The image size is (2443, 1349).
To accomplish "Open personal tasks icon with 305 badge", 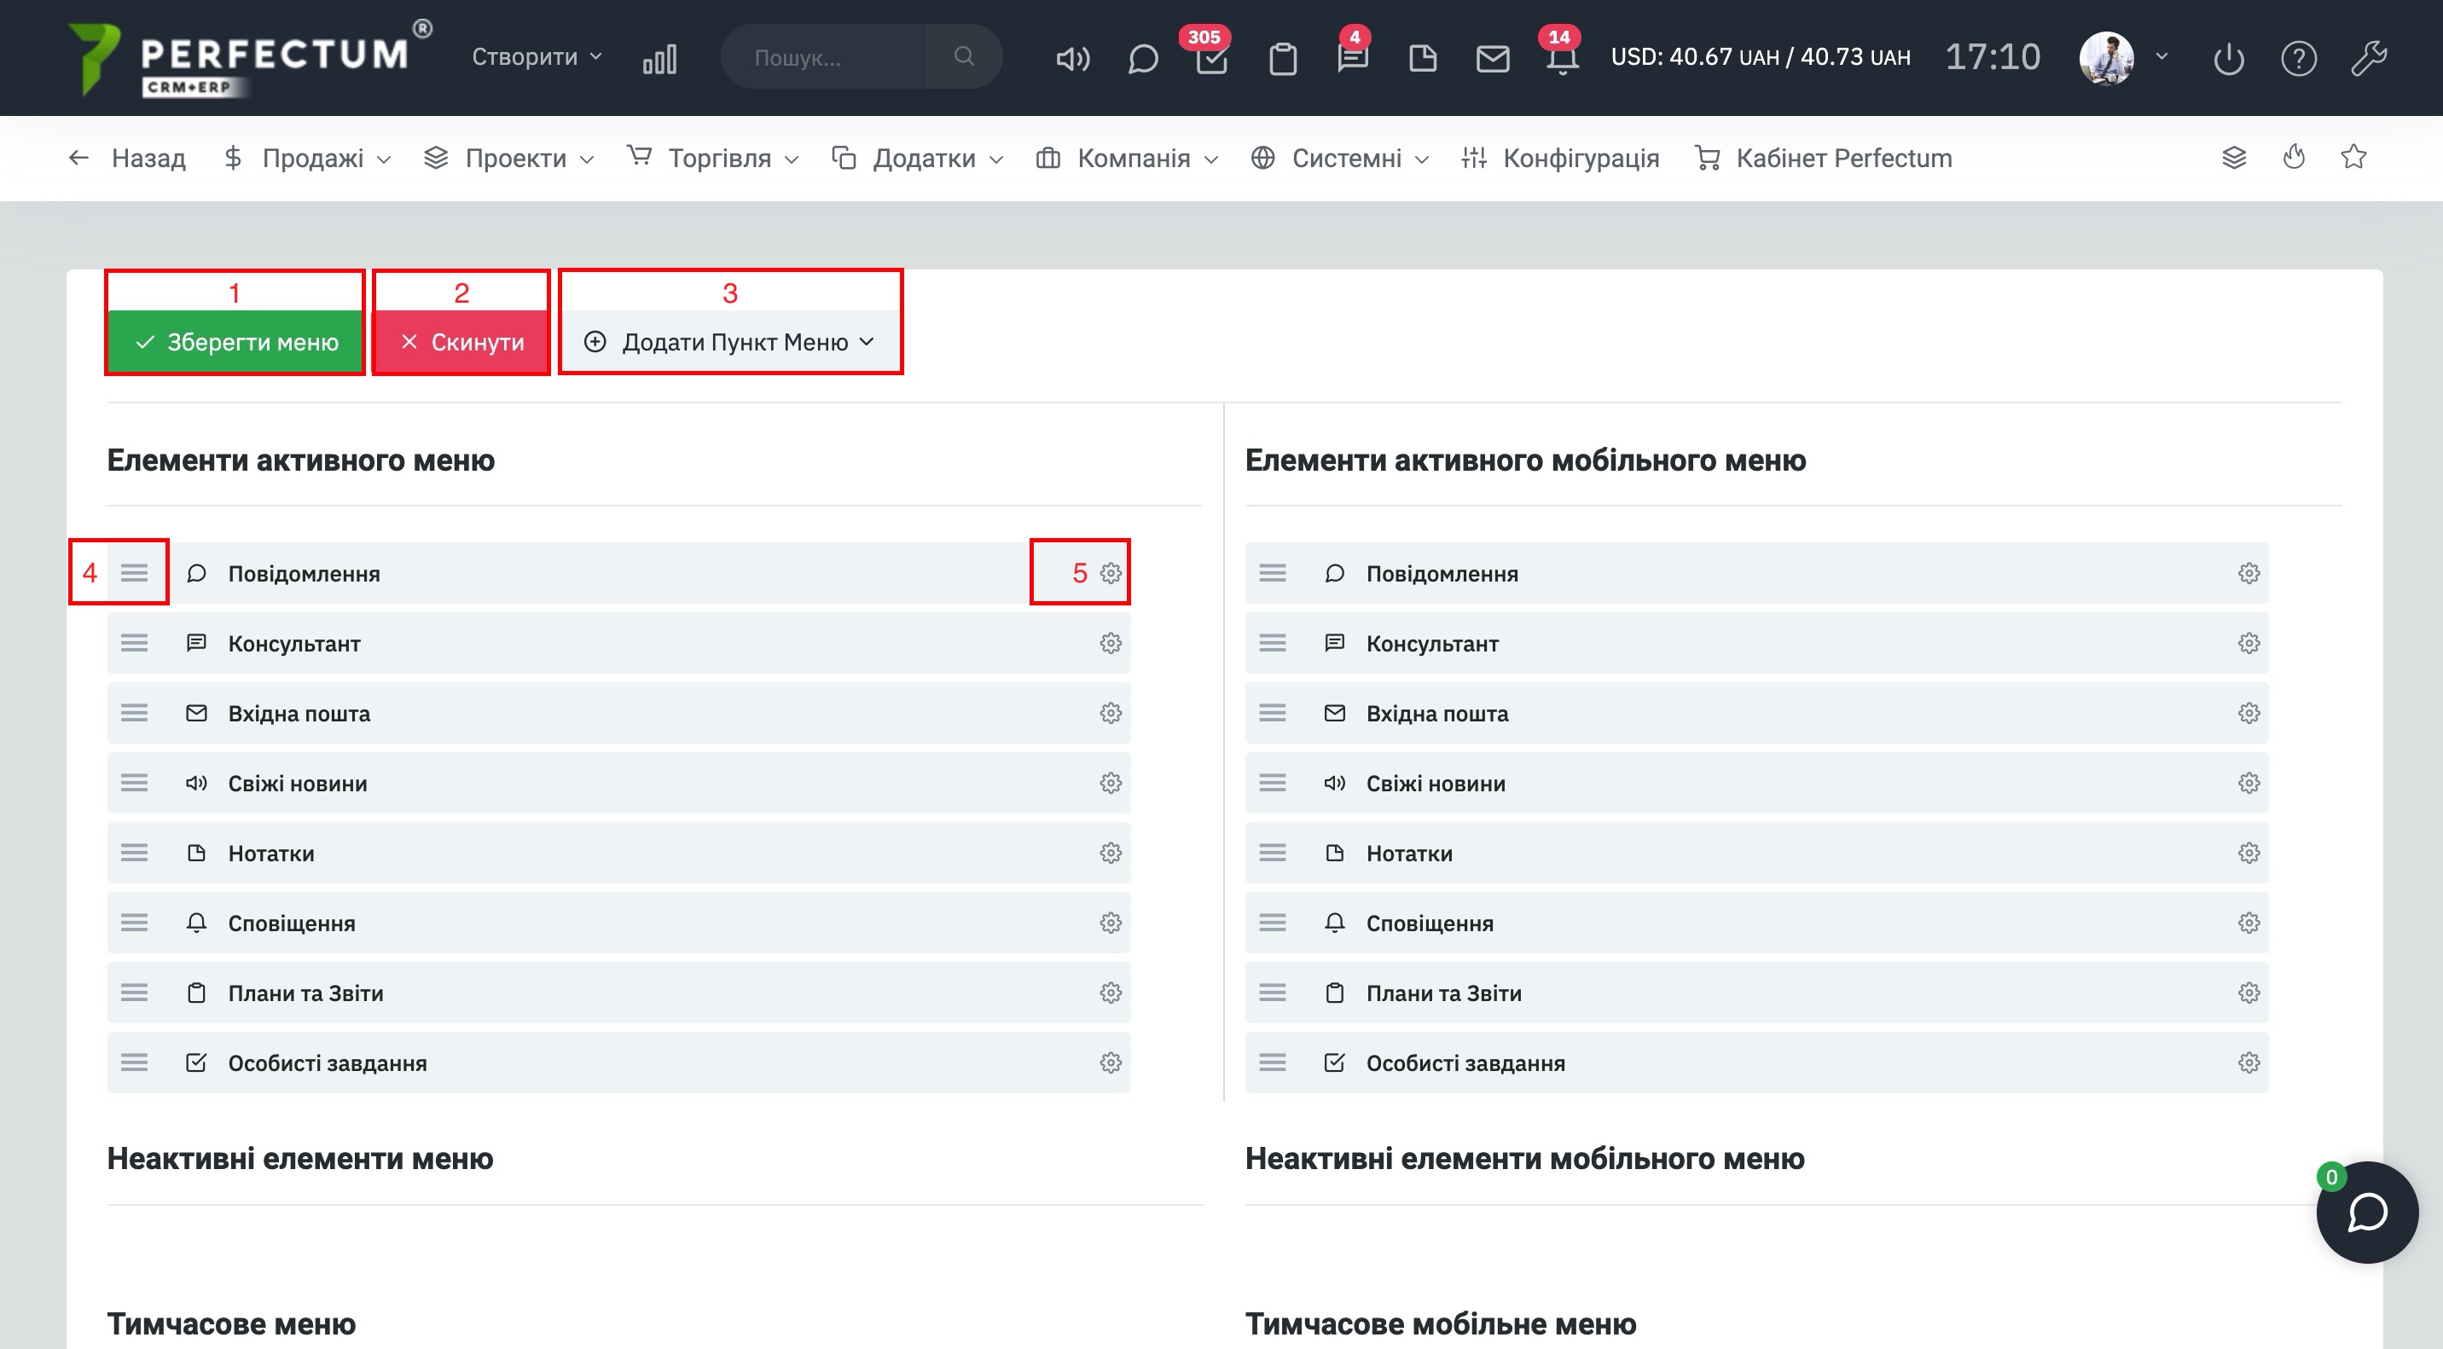I will click(x=1211, y=59).
